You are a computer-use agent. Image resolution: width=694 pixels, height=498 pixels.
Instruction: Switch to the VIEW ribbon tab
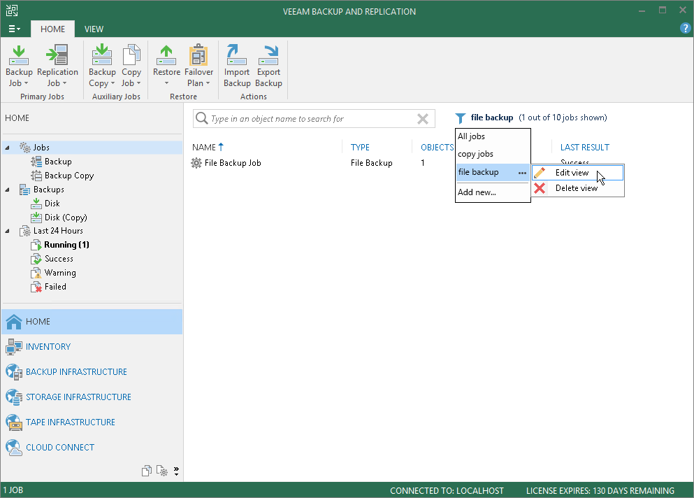94,29
